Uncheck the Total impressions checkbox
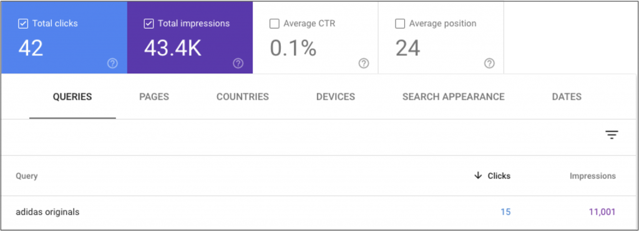Screen dimensions: 639x231 149,24
